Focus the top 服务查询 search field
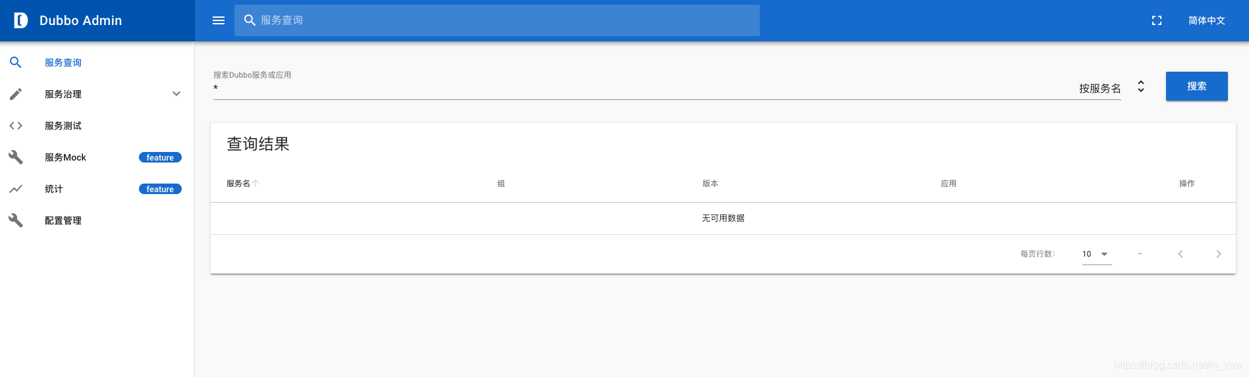The width and height of the screenshot is (1249, 377). coord(497,20)
